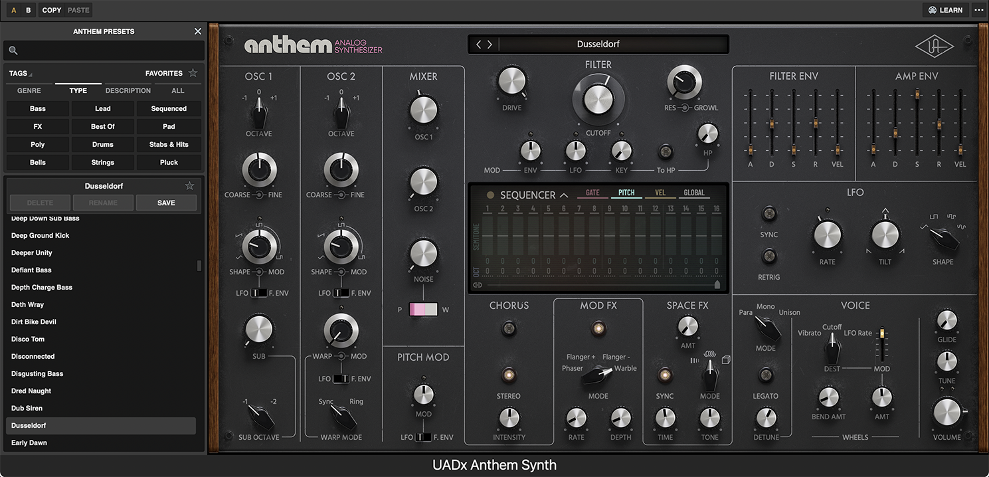Click the Mod FX Mode selector

point(598,377)
